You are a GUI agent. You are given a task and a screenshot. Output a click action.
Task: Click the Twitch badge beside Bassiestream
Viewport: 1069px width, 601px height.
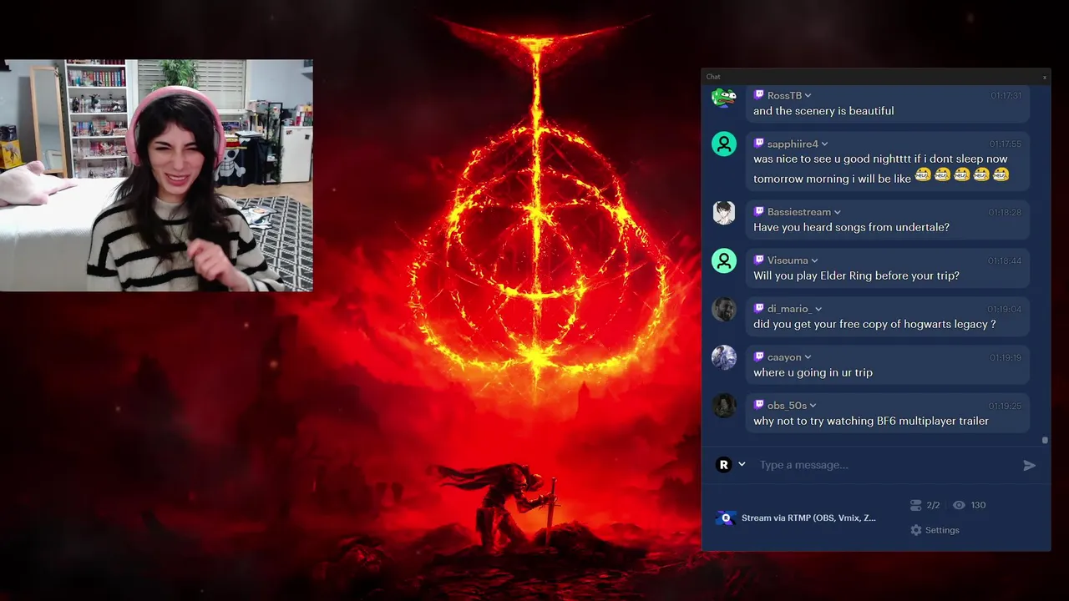coord(758,212)
